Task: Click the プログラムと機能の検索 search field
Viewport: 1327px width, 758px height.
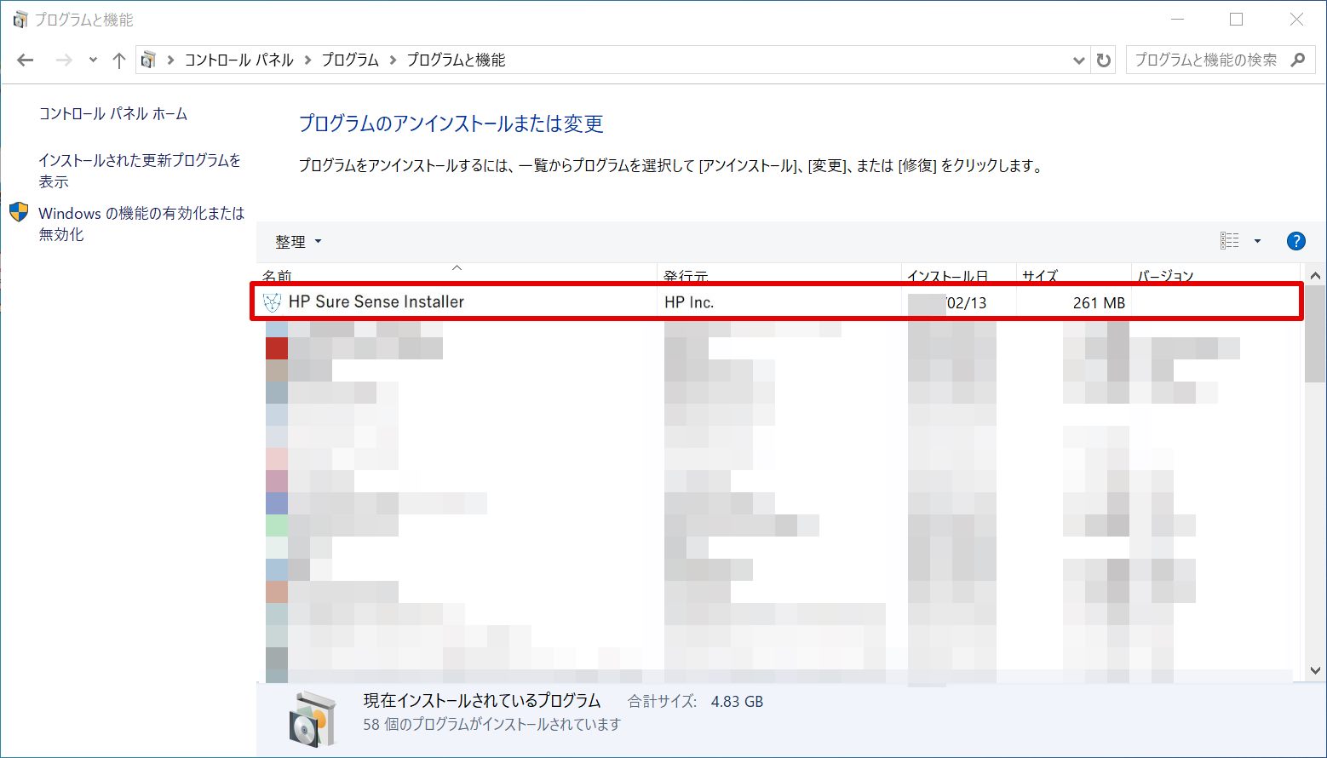Action: pos(1204,60)
